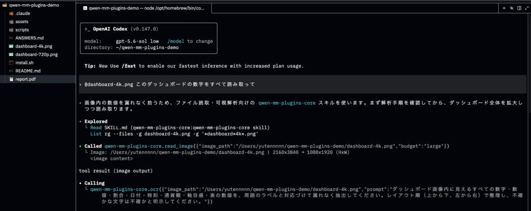Click the <image content> placeholder text
This screenshot has height=211, width=531.
111,158
